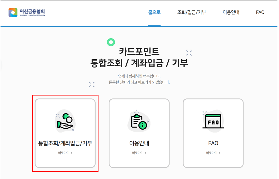Open the 홈으로 navigation tab
The height and width of the screenshot is (179, 279).
[154, 12]
